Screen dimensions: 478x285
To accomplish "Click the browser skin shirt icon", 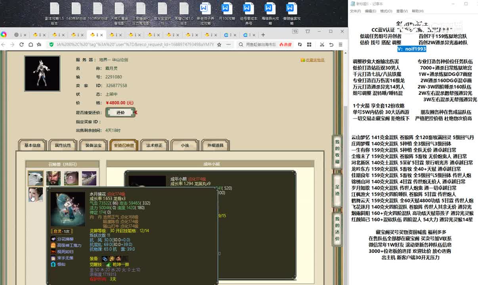I will [x=308, y=31].
